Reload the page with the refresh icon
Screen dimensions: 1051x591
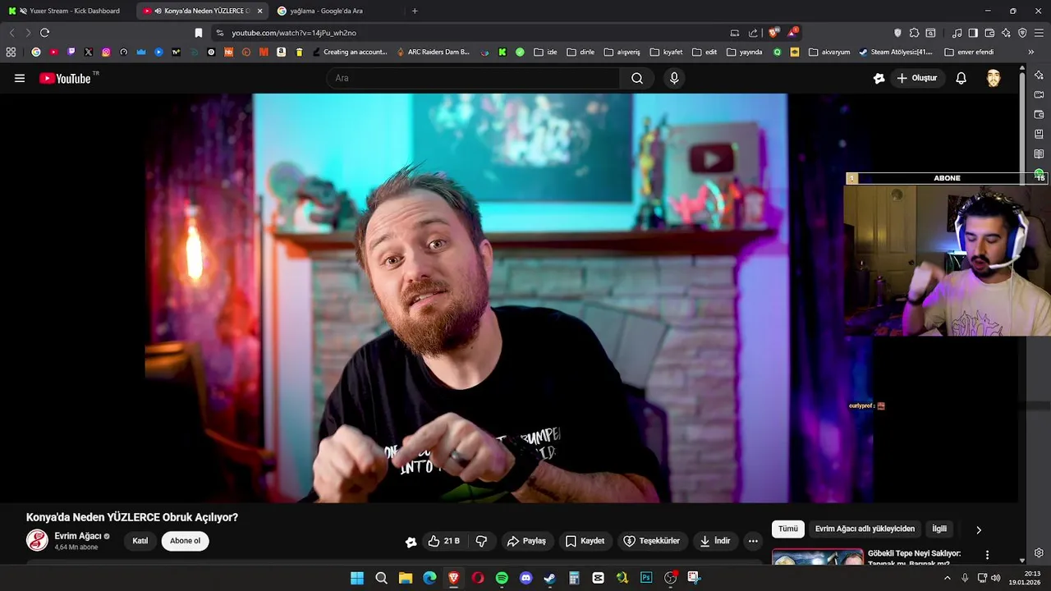(44, 33)
